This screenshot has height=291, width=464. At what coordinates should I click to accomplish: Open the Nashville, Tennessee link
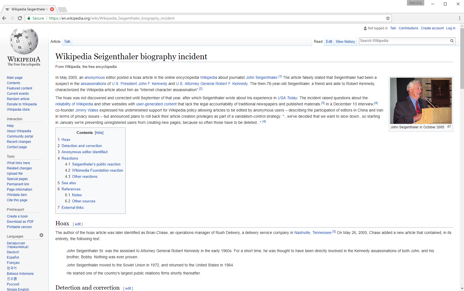pos(313,233)
